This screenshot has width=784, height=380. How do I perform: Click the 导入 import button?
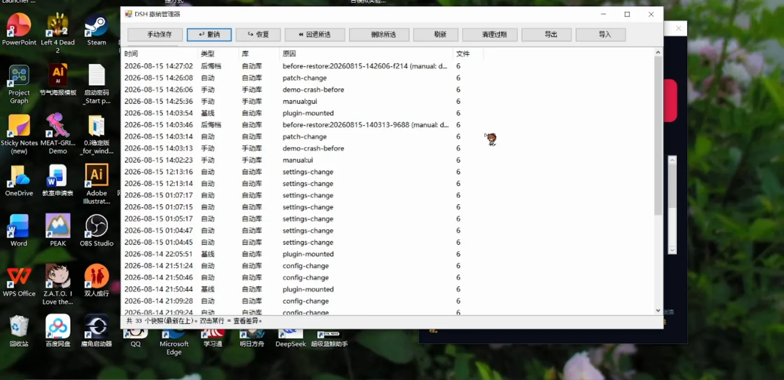601,34
